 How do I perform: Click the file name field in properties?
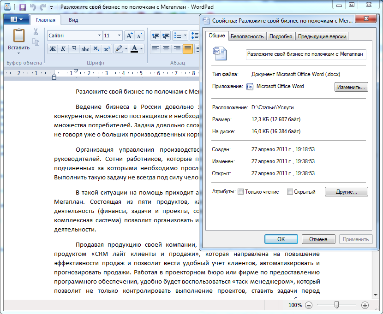point(306,54)
